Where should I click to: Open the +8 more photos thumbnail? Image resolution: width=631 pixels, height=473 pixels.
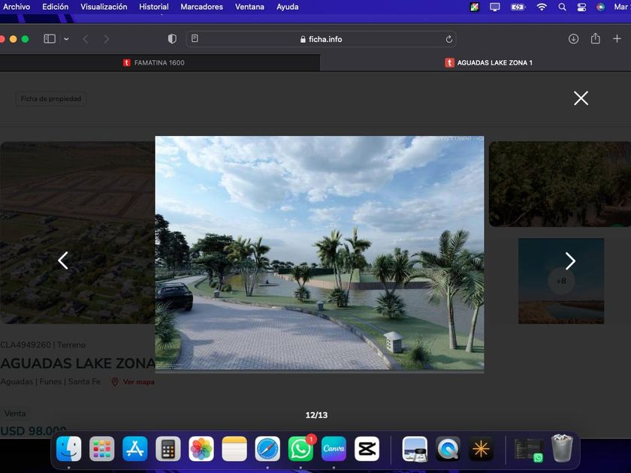560,281
